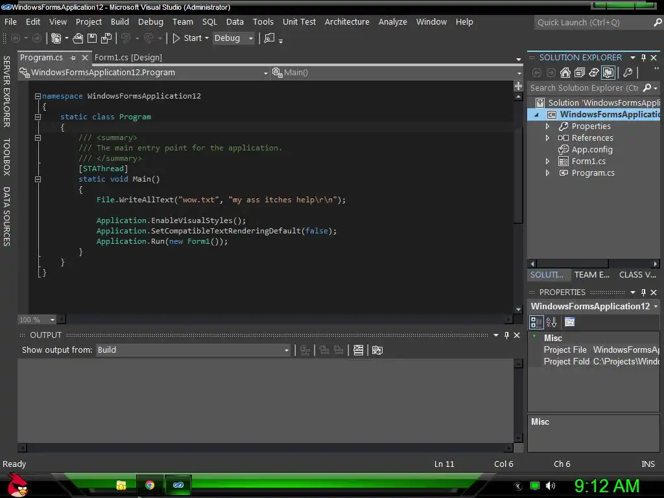
Task: Collapse the static class Program code block
Action: tap(38, 117)
